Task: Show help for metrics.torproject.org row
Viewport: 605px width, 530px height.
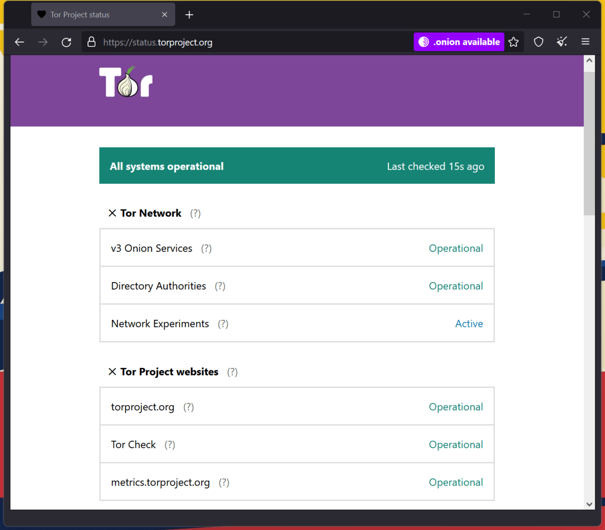Action: tap(224, 483)
